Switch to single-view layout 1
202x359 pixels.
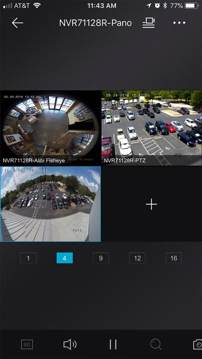tap(28, 258)
